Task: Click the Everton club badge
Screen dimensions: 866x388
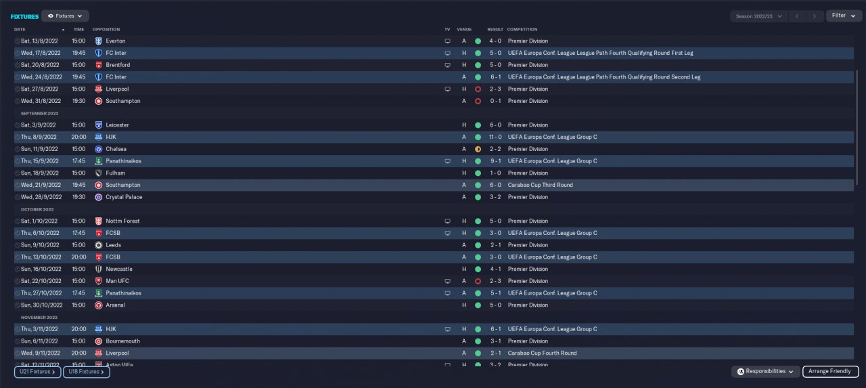Action: [98, 41]
